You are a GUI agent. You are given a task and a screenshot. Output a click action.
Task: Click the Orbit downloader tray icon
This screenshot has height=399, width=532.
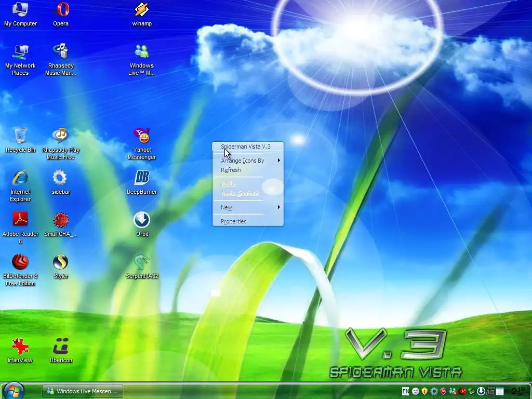click(481, 391)
